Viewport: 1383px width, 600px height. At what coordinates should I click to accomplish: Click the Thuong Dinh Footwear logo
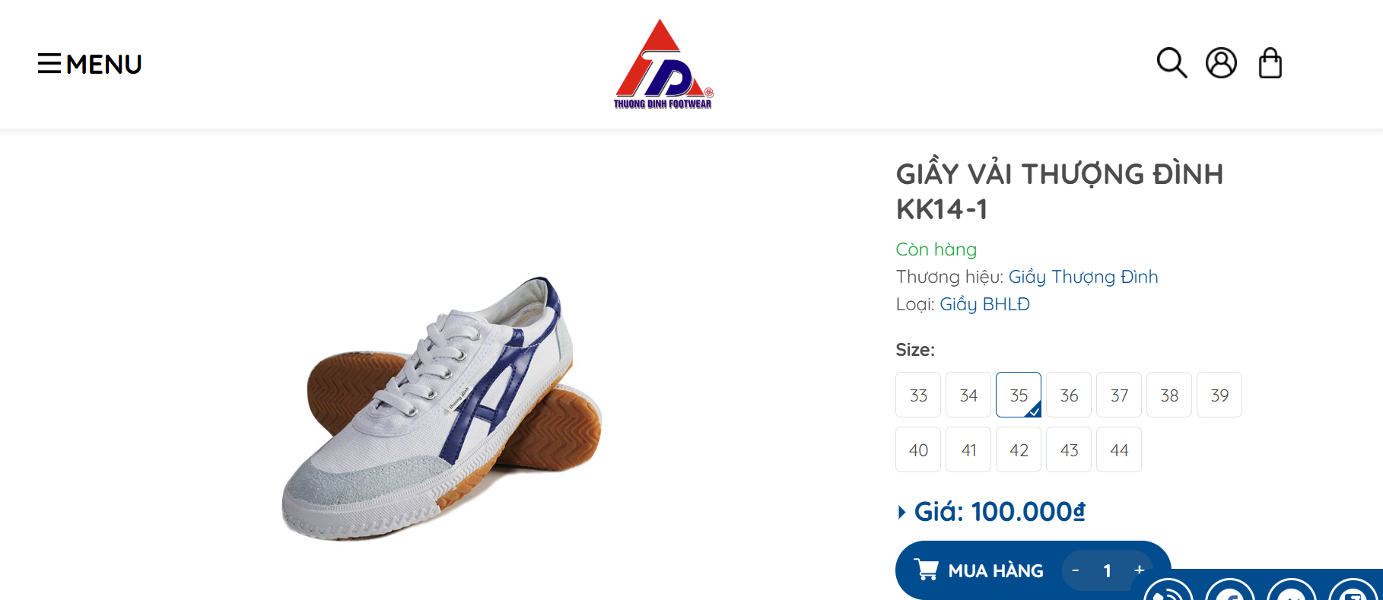[663, 65]
